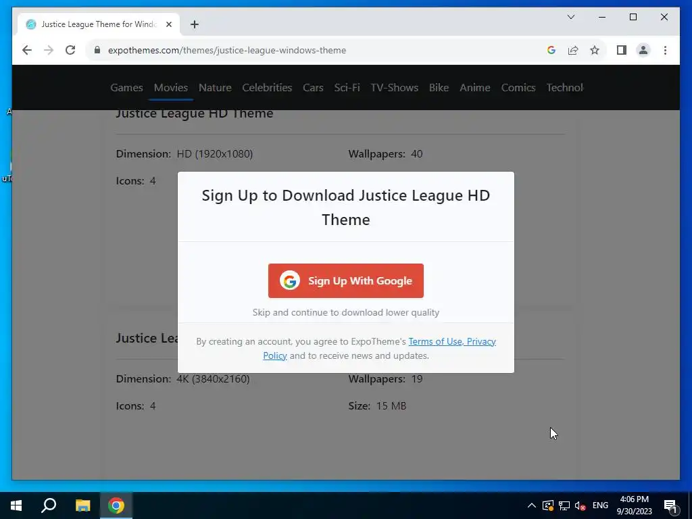
Task: Open the Anime category
Action: [x=475, y=87]
